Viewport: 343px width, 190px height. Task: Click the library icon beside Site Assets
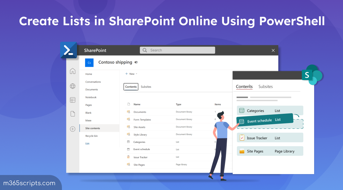(128, 127)
